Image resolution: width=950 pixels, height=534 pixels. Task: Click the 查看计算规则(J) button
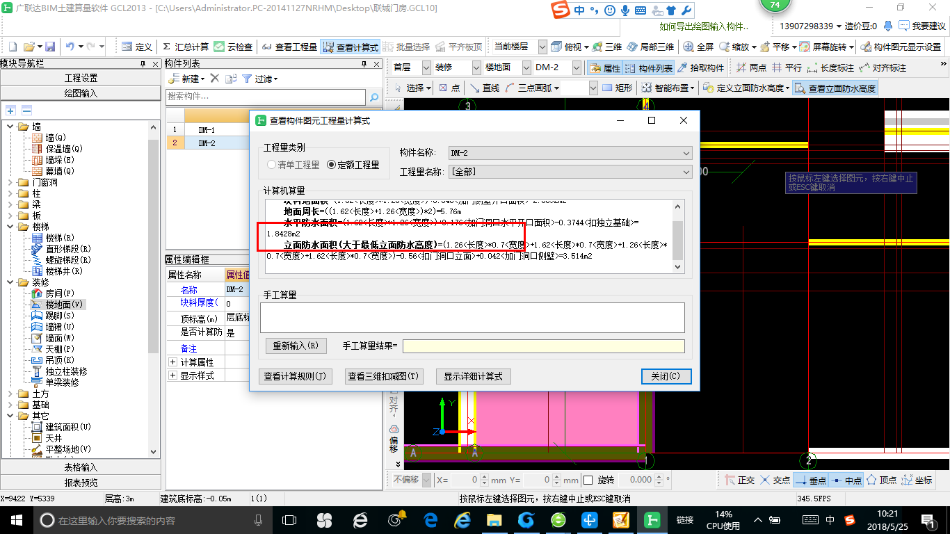pos(295,376)
